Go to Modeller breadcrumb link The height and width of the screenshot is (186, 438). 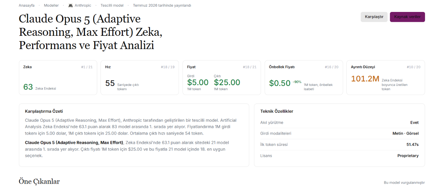tap(51, 6)
